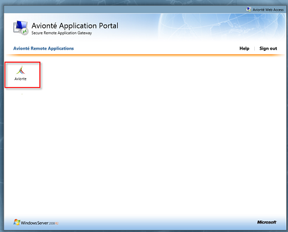
Task: Click the Microsoft logo in footer
Action: 267,222
